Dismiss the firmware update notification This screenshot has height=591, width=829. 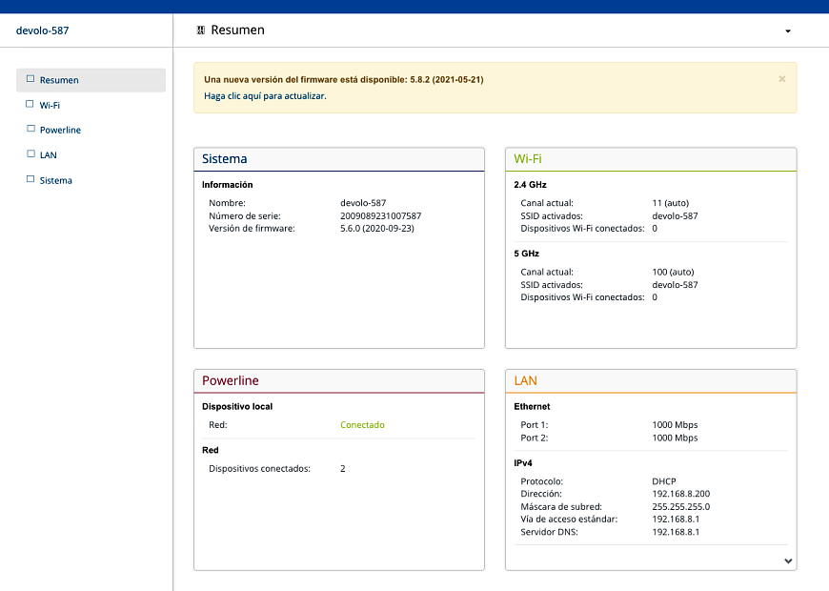tap(782, 79)
